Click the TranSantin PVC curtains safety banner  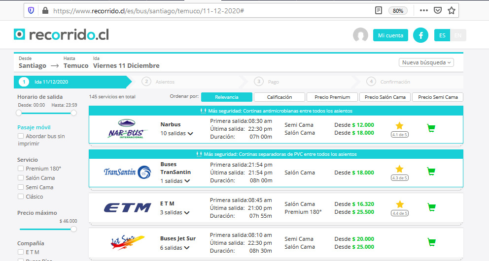(x=276, y=154)
